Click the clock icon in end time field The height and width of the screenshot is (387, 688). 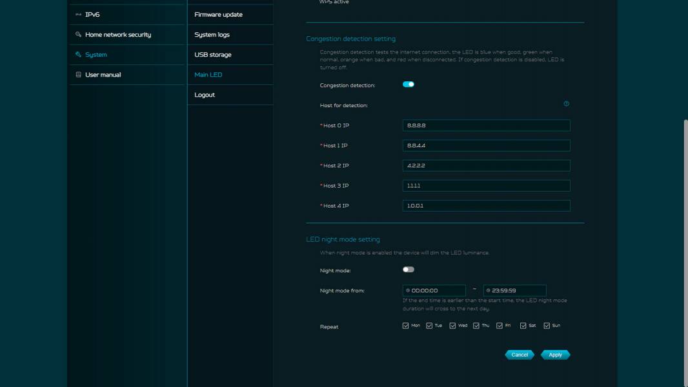pos(489,291)
